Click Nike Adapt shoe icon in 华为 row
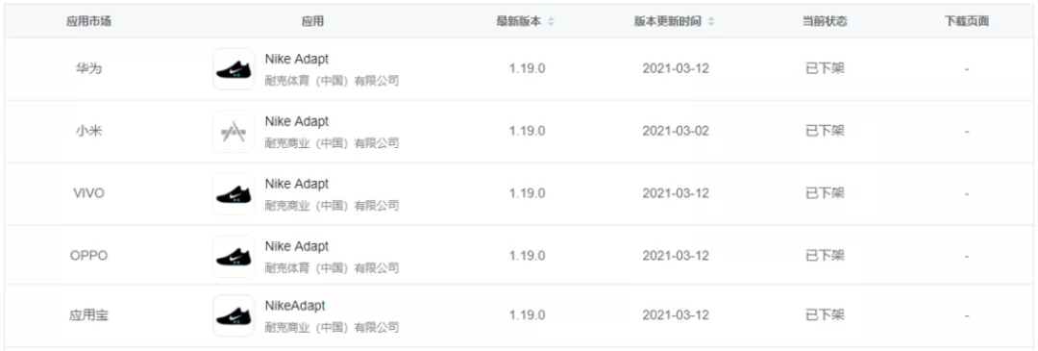The width and height of the screenshot is (1038, 351). point(234,69)
